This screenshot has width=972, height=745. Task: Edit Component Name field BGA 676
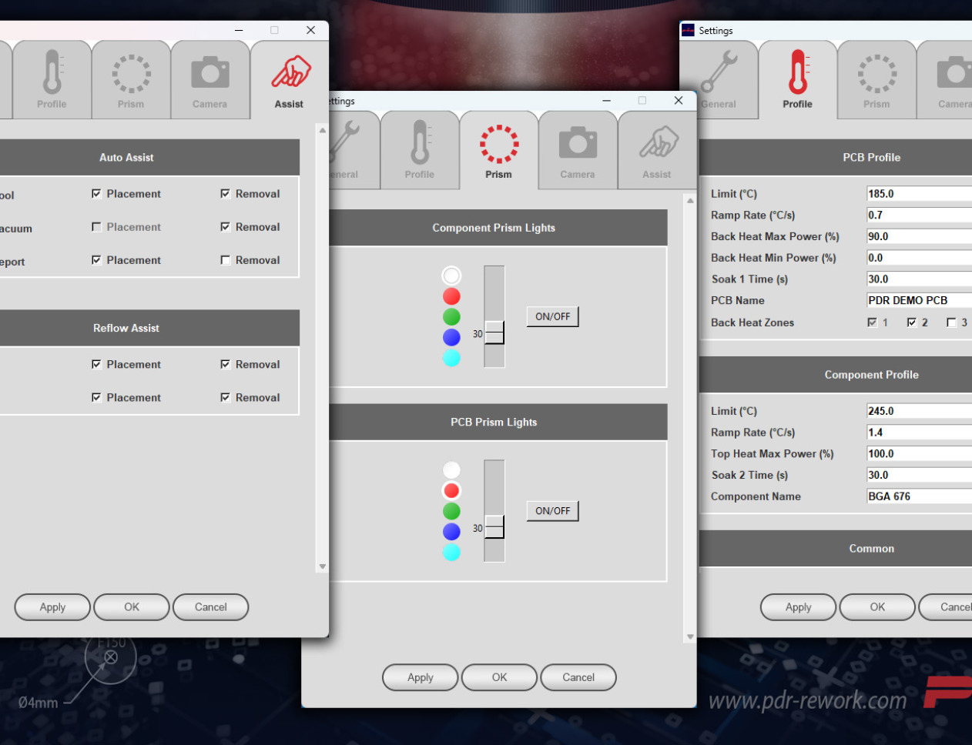(x=920, y=496)
